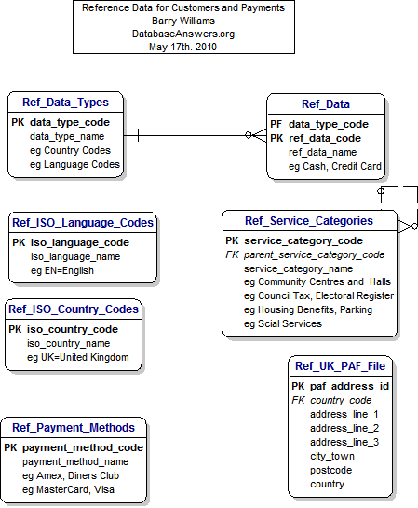
Task: Select the crow's foot connector at Ref_Data
Action: pos(256,135)
